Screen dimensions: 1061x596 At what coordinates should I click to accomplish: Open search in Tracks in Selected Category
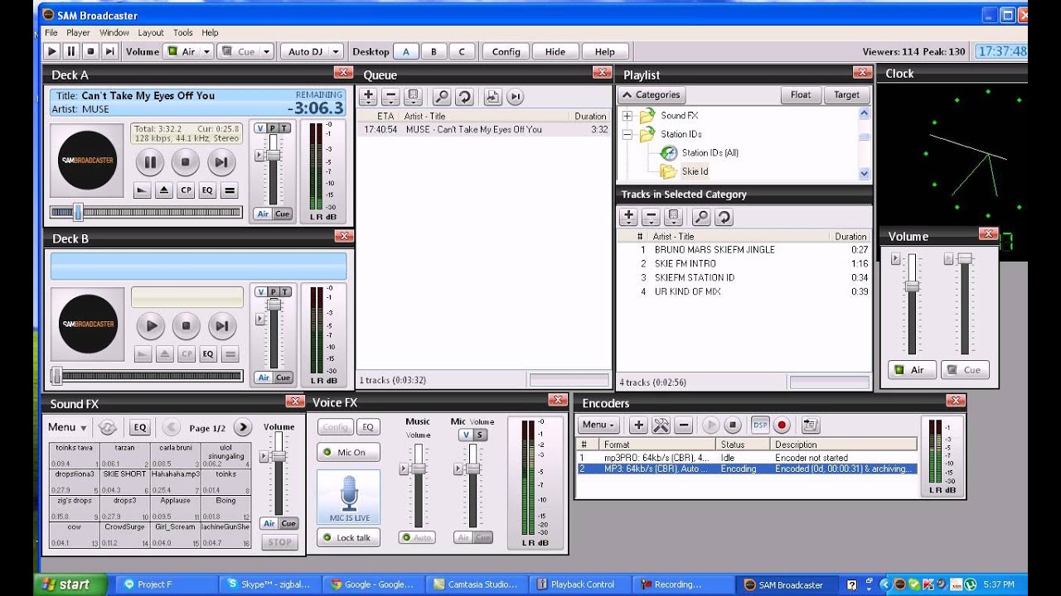point(701,217)
